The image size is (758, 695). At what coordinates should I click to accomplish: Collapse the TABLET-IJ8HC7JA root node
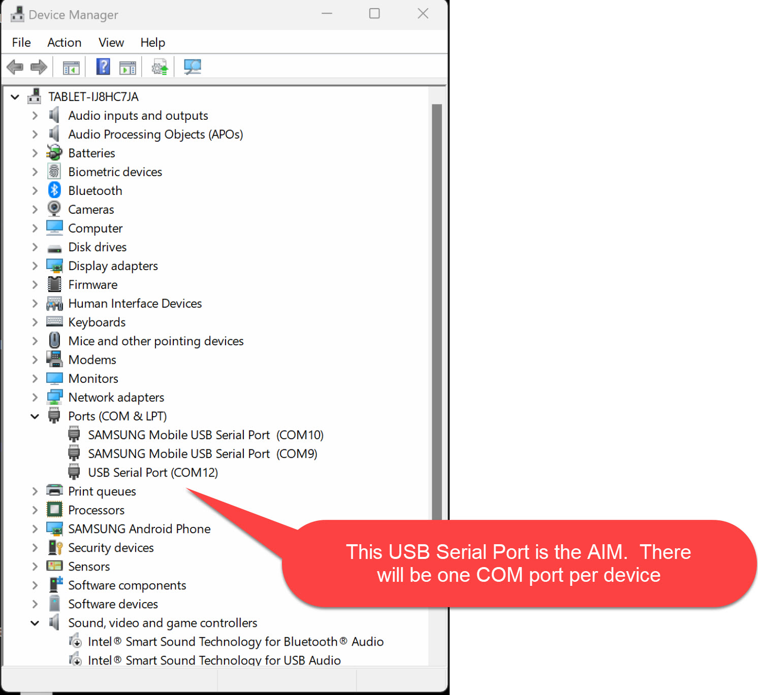pos(15,96)
